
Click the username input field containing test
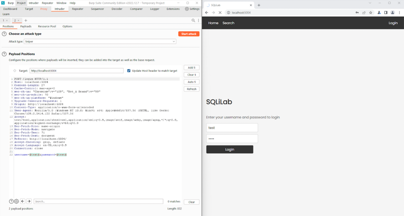pyautogui.click(x=232, y=128)
